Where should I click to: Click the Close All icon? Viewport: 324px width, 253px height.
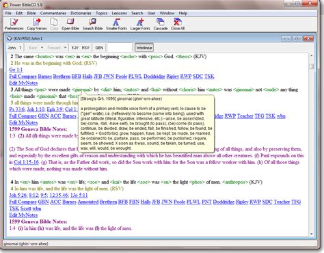178,24
